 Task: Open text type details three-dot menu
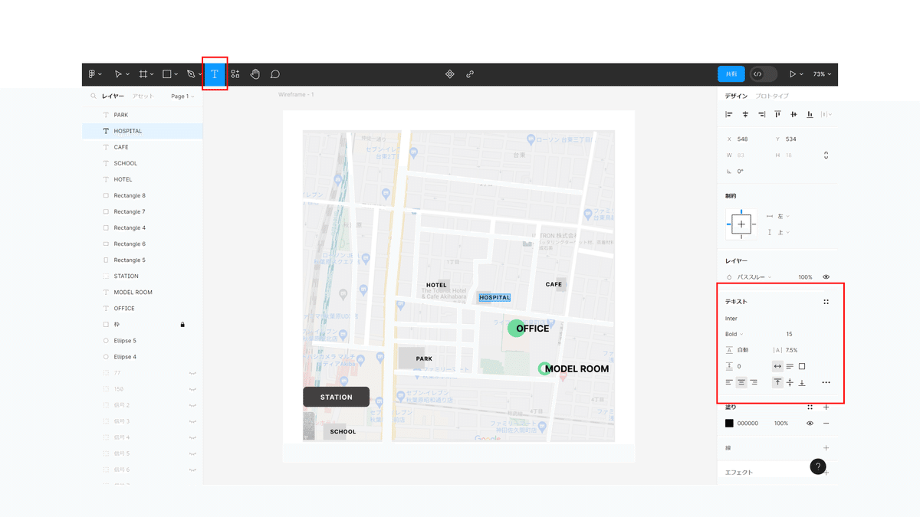click(x=826, y=382)
